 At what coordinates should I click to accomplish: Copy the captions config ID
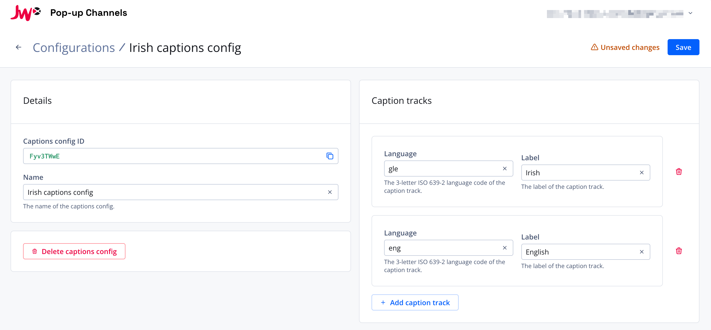click(x=330, y=156)
